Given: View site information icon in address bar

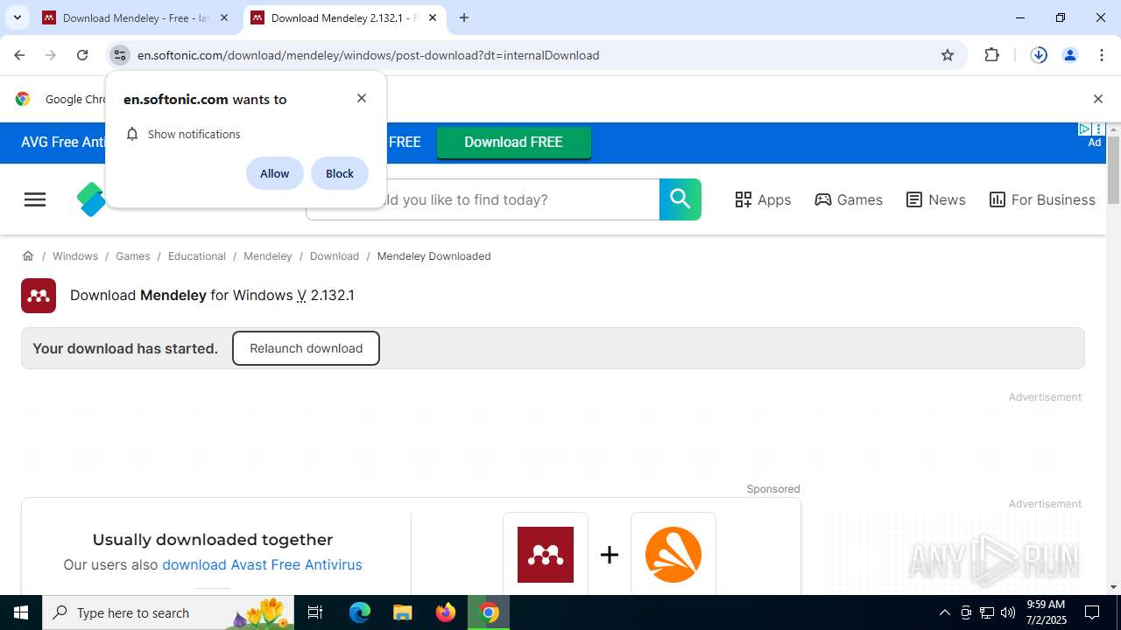Looking at the screenshot, I should tap(120, 55).
